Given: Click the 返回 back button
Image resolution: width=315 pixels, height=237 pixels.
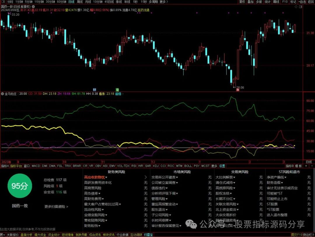Looking at the screenshot, I should 311,2.
